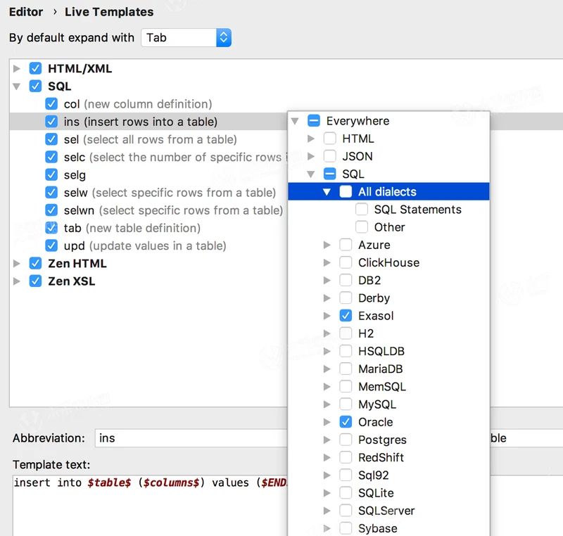
Task: Collapse the SQL context node in popup
Action: pyautogui.click(x=311, y=174)
